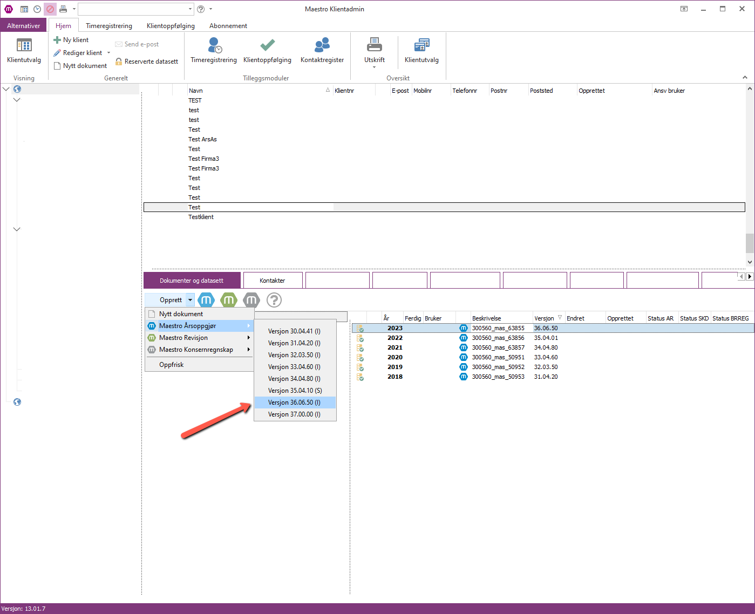
Task: Sort by Klientnr column header
Action: point(354,91)
